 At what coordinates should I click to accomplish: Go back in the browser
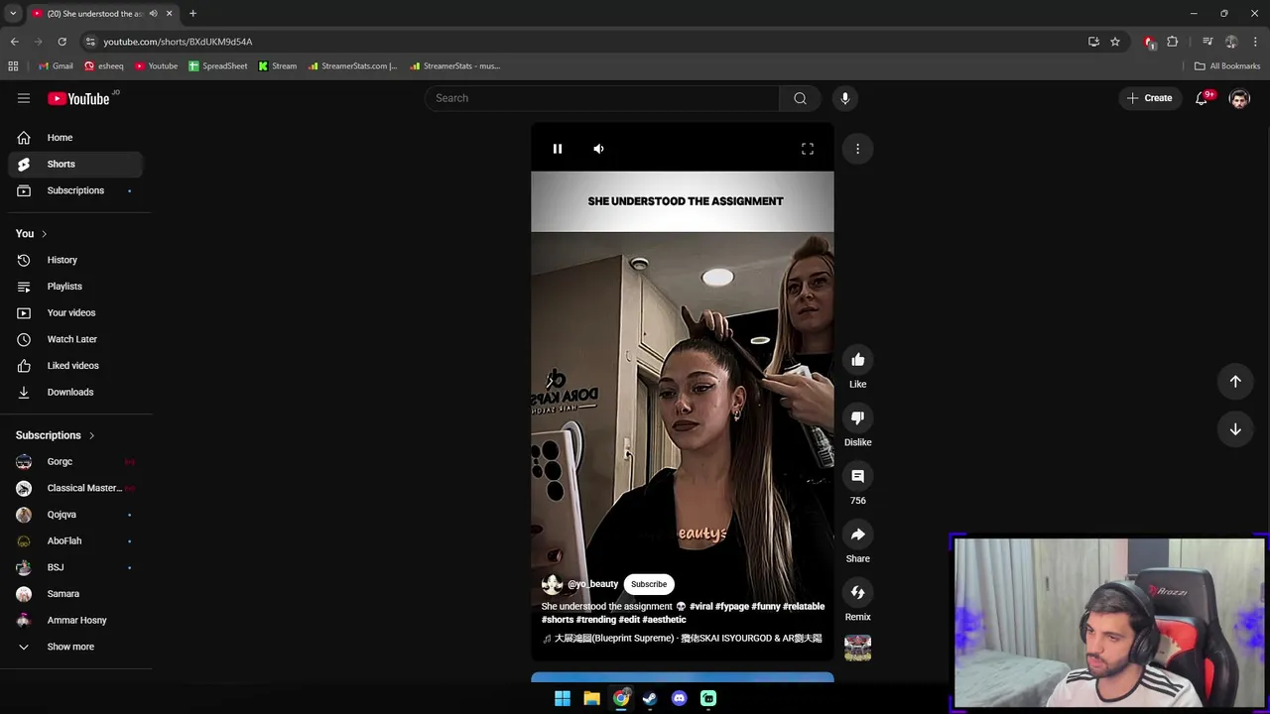(14, 42)
